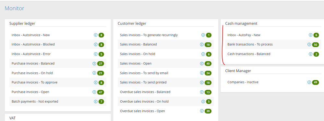Click the Client Manager panel heading
Viewport: 324px width, 121px height.
tap(238, 71)
